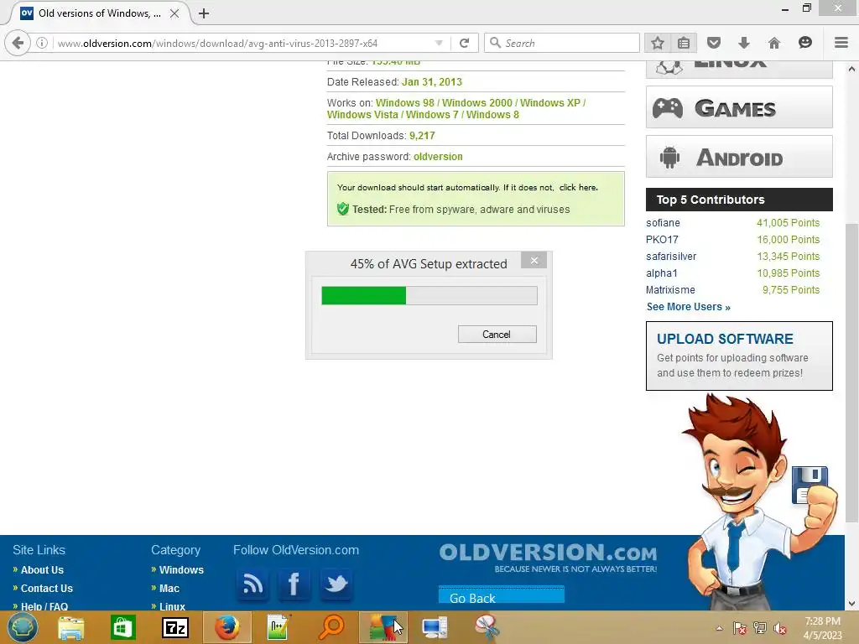This screenshot has height=644, width=859.
Task: Open the Games category button
Action: click(739, 107)
